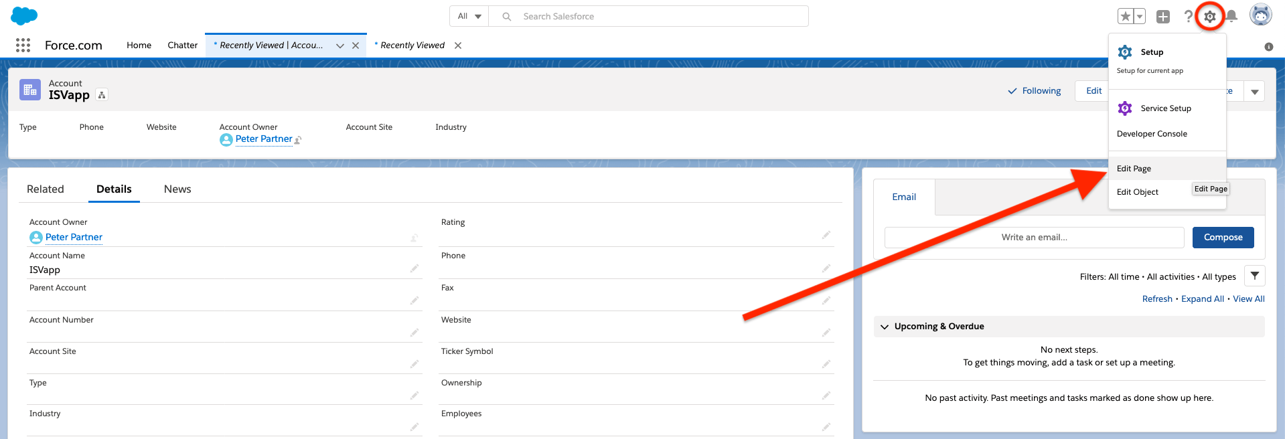The width and height of the screenshot is (1285, 439).
Task: Click the View All link
Action: (1249, 298)
